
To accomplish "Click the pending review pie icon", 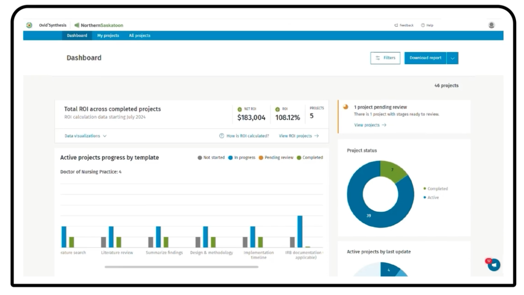I will 346,107.
